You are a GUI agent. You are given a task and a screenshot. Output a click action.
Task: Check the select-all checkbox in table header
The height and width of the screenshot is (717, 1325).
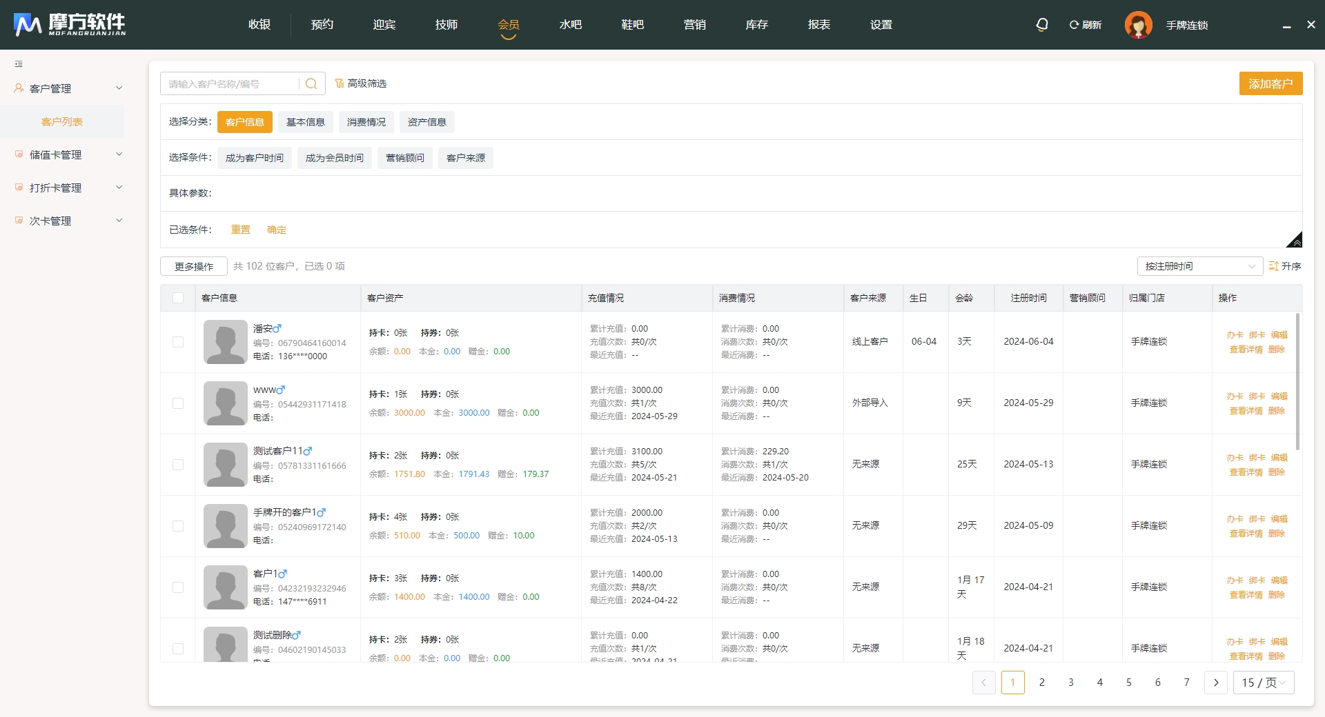click(178, 298)
